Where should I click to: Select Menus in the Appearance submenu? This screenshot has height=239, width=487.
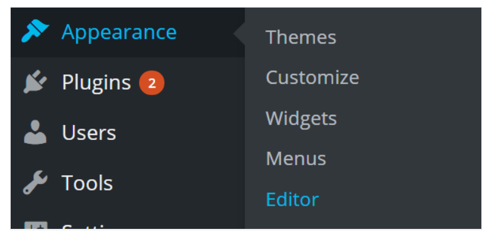point(295,158)
